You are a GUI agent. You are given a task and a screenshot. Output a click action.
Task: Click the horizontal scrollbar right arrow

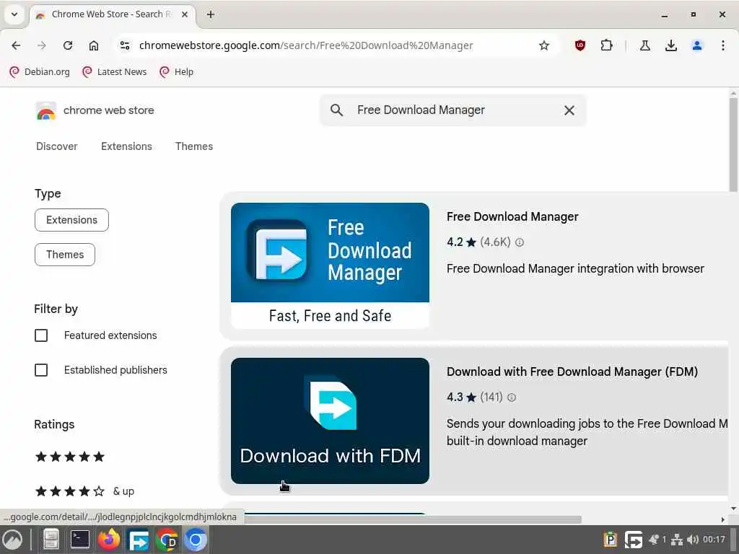(723, 519)
